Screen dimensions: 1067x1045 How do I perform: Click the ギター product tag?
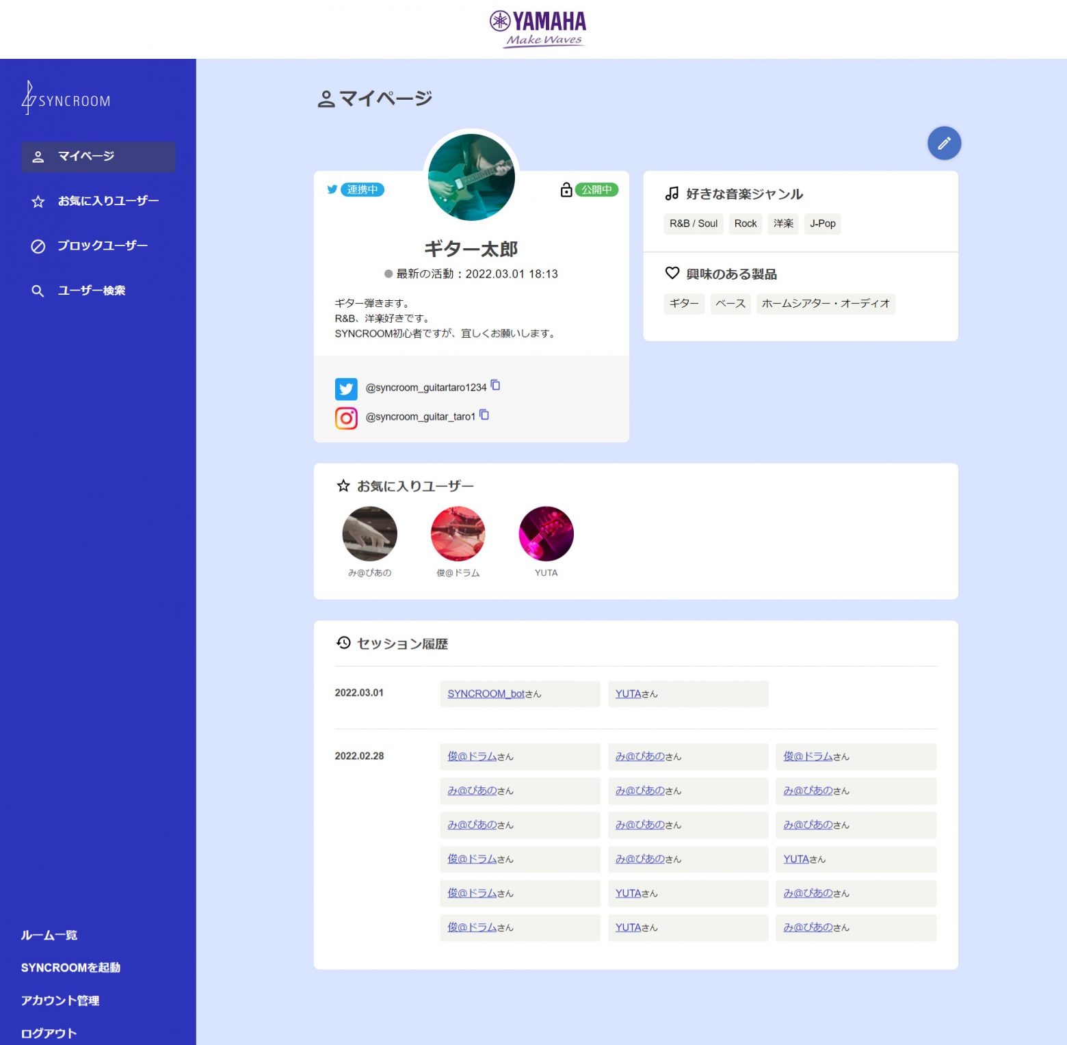tap(684, 304)
